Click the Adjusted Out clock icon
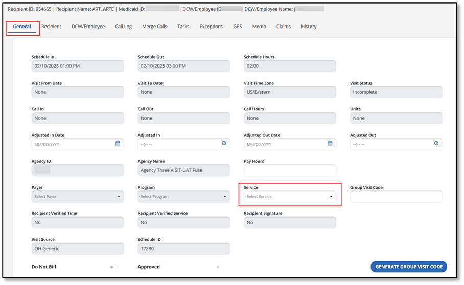Viewport: 464px width, 285px height. pos(436,144)
